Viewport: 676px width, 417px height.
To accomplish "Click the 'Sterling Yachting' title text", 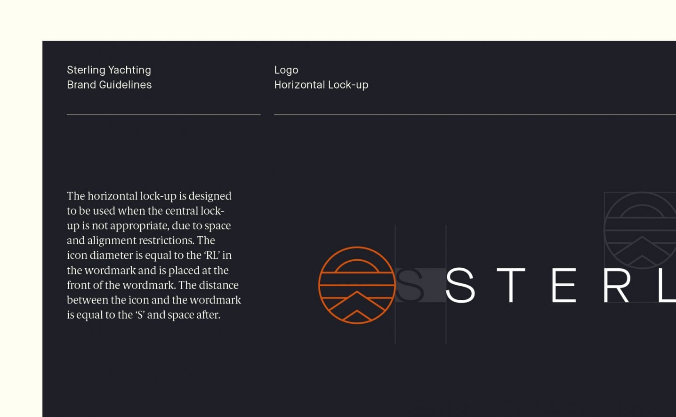I will click(x=109, y=70).
